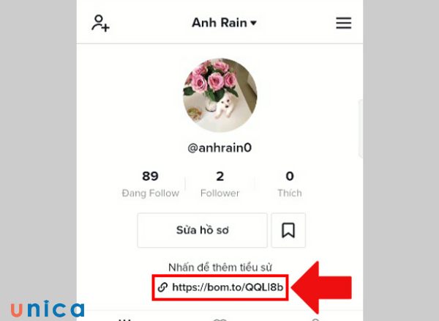The height and width of the screenshot is (321, 439).
Task: Click the scrollbar handle on right edge
Action: [x=361, y=129]
